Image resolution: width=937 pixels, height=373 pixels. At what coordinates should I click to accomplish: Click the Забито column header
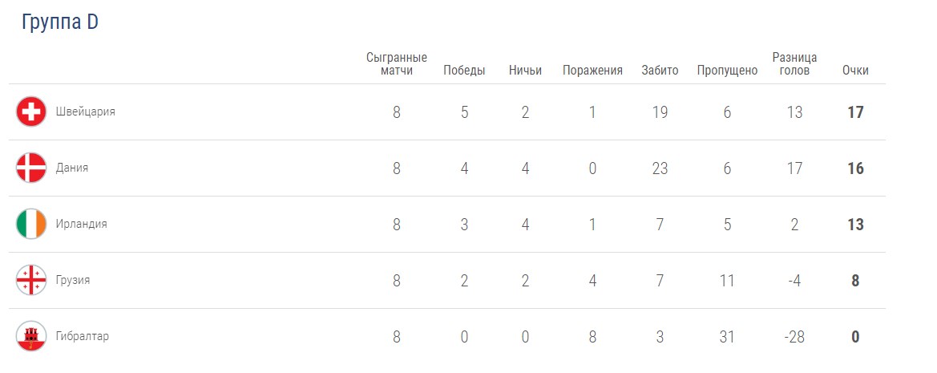click(660, 70)
